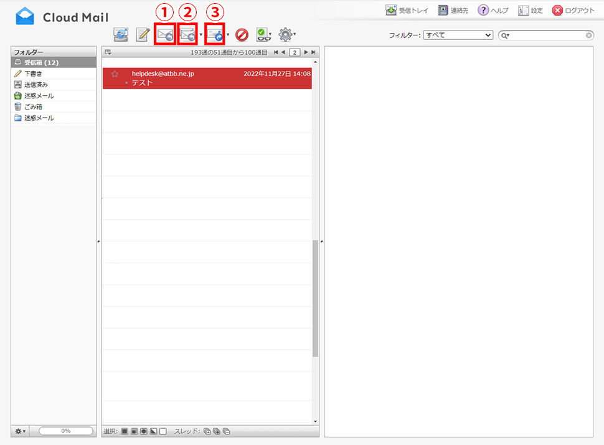
Task: Open the folder actions gear menu at bottom-left
Action: (x=21, y=431)
